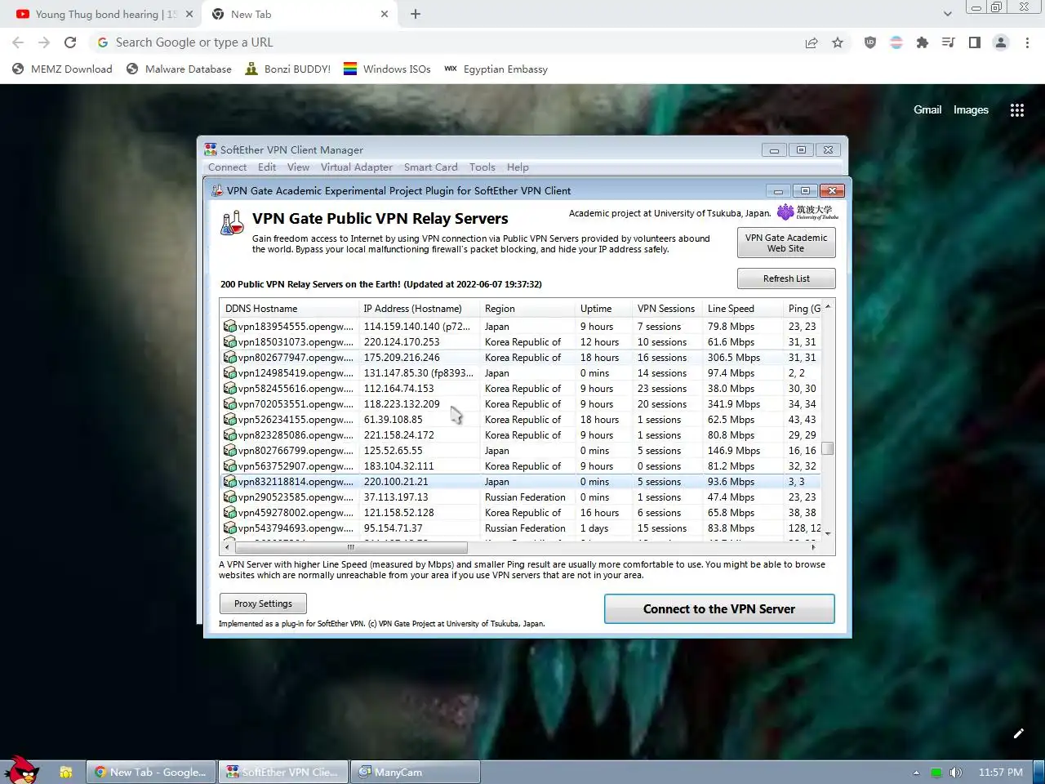Click the VPN Gate Academic Web Site button
The height and width of the screenshot is (784, 1045).
(x=786, y=243)
